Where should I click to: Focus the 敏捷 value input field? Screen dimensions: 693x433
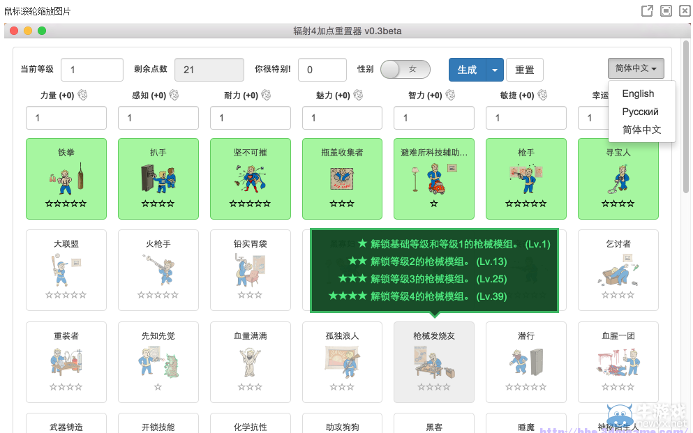526,118
